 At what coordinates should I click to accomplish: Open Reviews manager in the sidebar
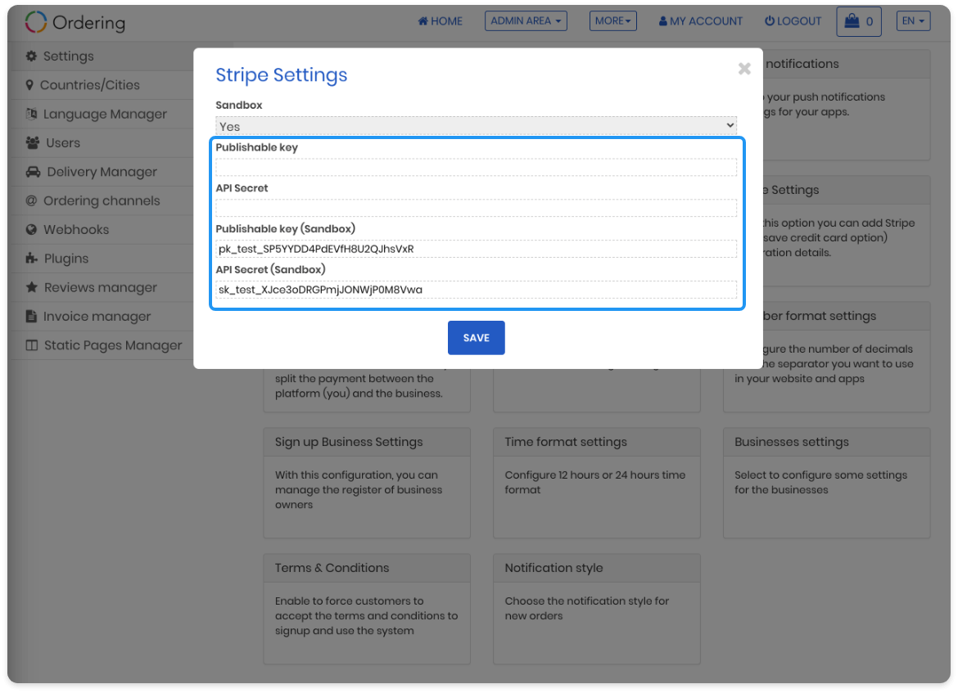point(102,287)
